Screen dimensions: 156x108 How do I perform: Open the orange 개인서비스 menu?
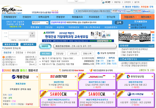(146, 17)
